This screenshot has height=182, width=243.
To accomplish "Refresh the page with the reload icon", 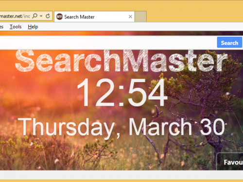I will [48, 16].
